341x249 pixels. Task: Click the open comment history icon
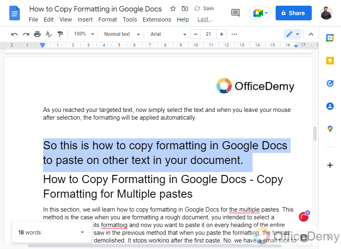click(x=235, y=13)
